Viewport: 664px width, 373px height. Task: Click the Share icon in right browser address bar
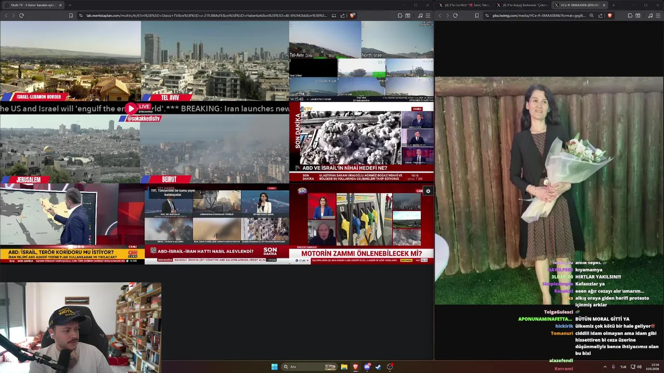pos(601,16)
